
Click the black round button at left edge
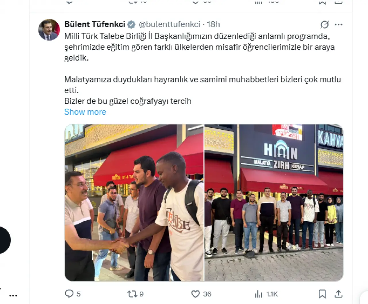pos(4,240)
